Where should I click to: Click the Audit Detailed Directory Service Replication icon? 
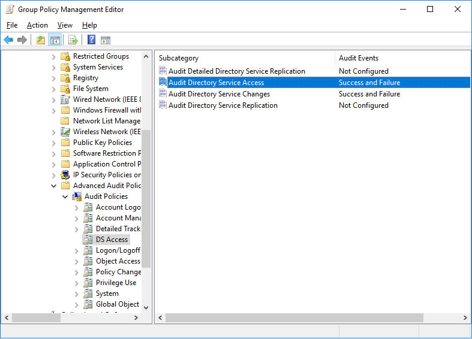point(163,71)
